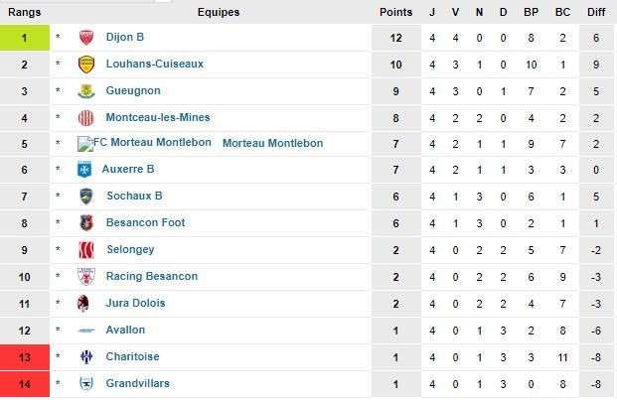Click the Auxerre B blue logo
The image size is (617, 400).
tap(84, 170)
